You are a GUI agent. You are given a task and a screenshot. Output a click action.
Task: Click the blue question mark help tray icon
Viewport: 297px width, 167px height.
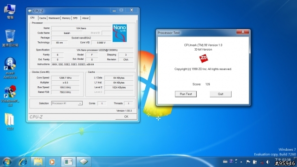pyautogui.click(x=231, y=161)
